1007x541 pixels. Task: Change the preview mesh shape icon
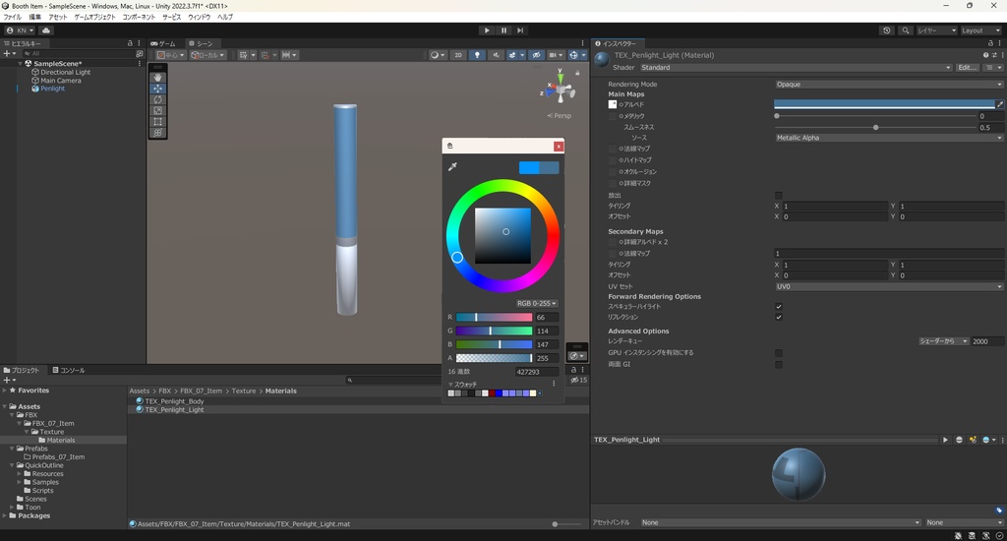click(x=960, y=440)
